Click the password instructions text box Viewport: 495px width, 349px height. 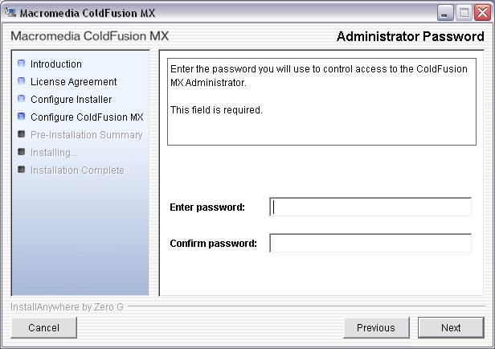coord(321,103)
